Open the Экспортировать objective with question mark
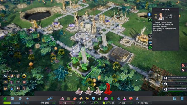Viewport: 187px width, 105px height. click(175, 84)
